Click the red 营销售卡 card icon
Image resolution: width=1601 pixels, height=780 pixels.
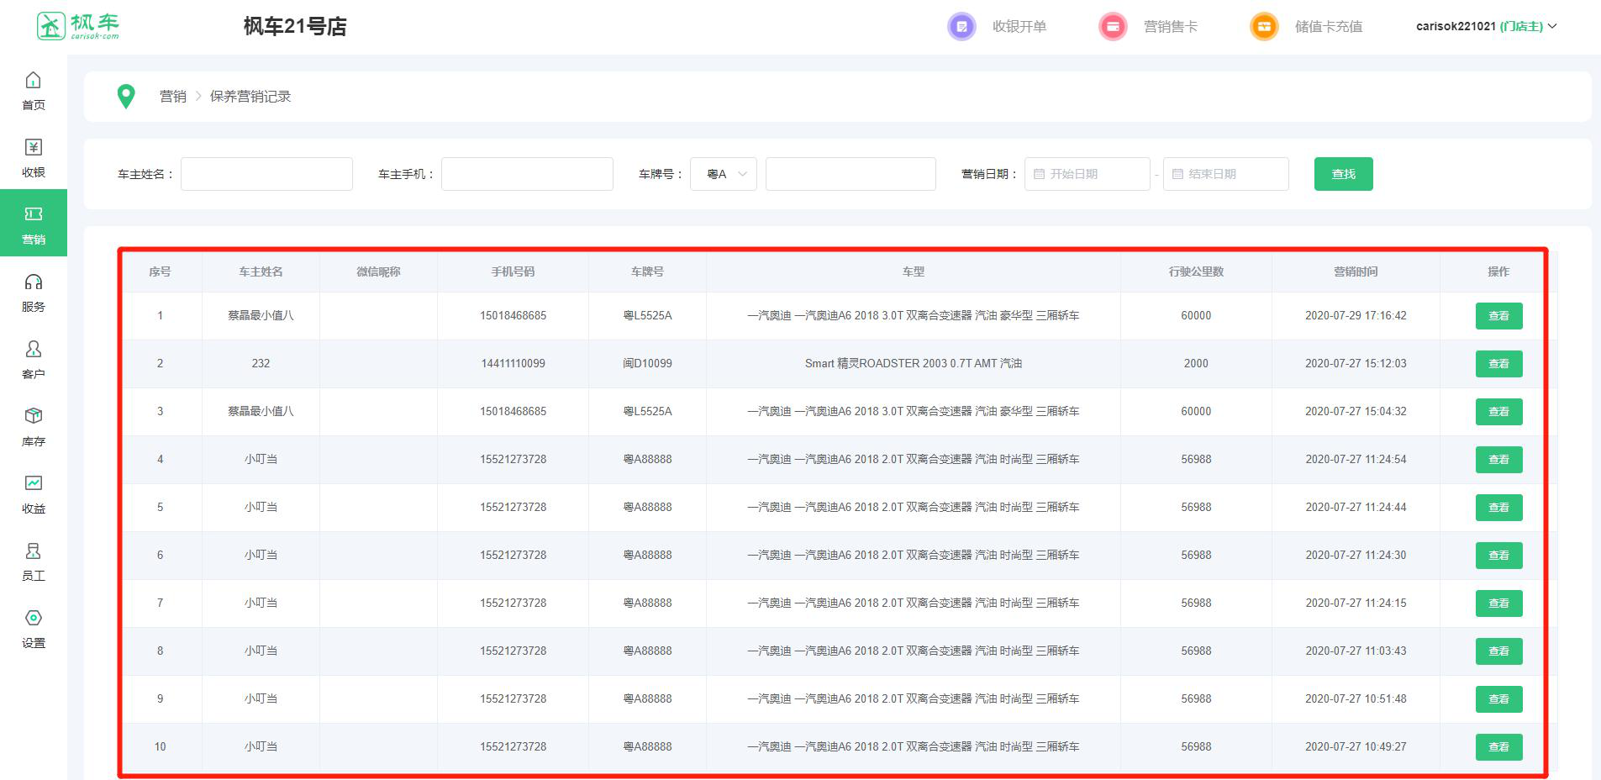[x=1113, y=26]
